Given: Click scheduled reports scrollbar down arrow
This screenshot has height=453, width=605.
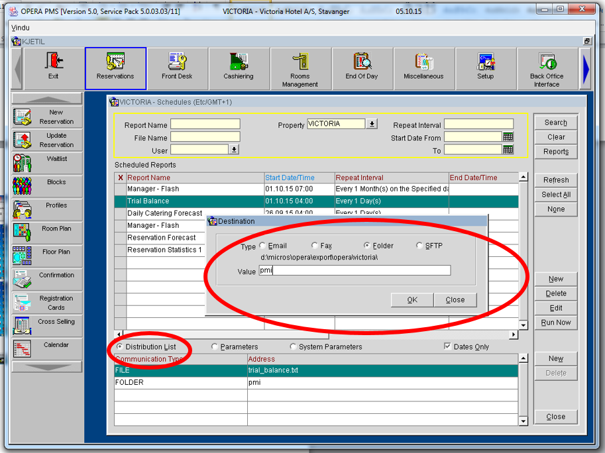Looking at the screenshot, I should click(x=523, y=325).
